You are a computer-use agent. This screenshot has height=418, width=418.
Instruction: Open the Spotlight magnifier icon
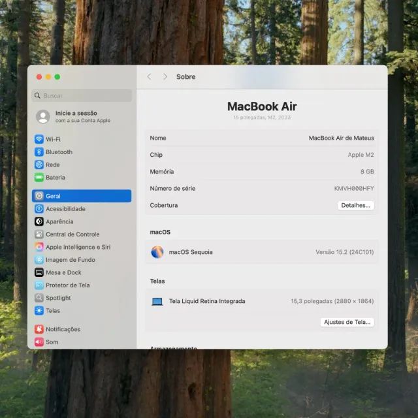click(x=39, y=298)
